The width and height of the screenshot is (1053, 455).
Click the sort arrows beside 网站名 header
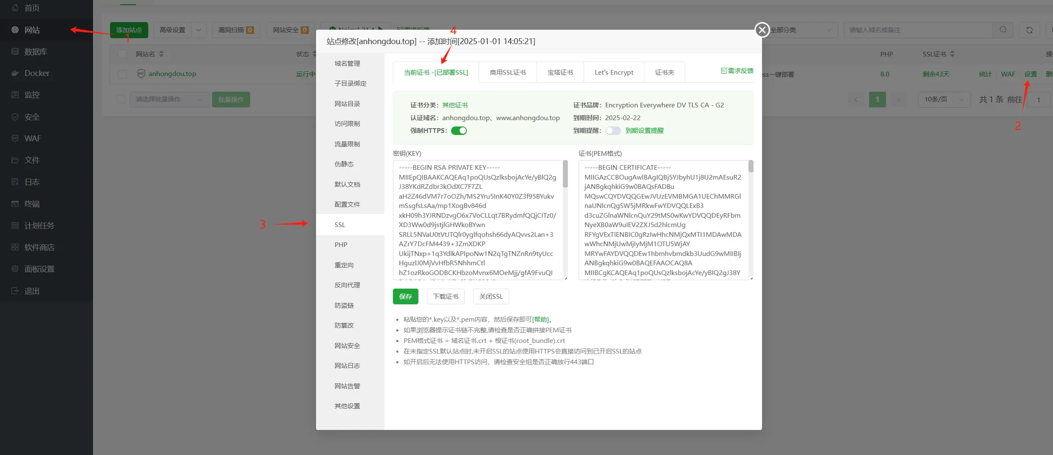[161, 54]
